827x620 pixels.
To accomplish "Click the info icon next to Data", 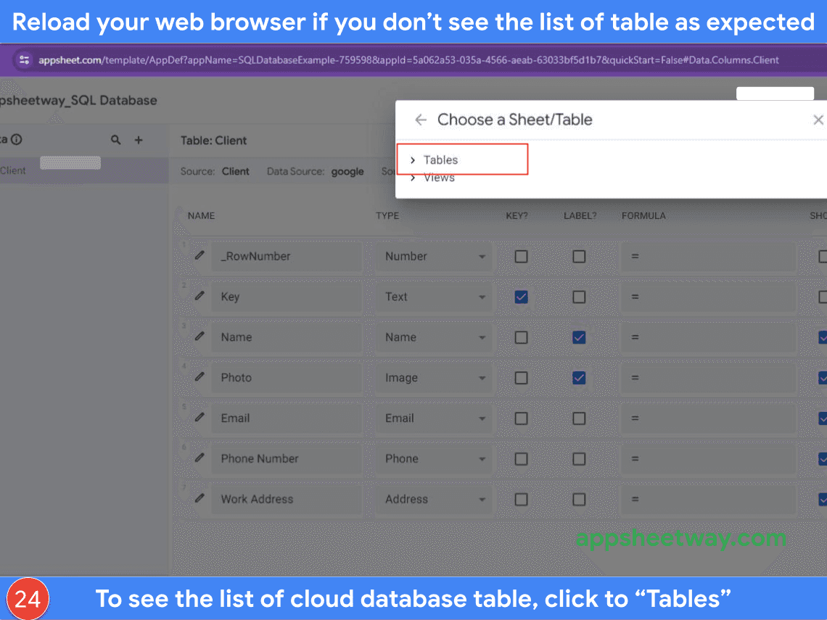I will (x=17, y=140).
